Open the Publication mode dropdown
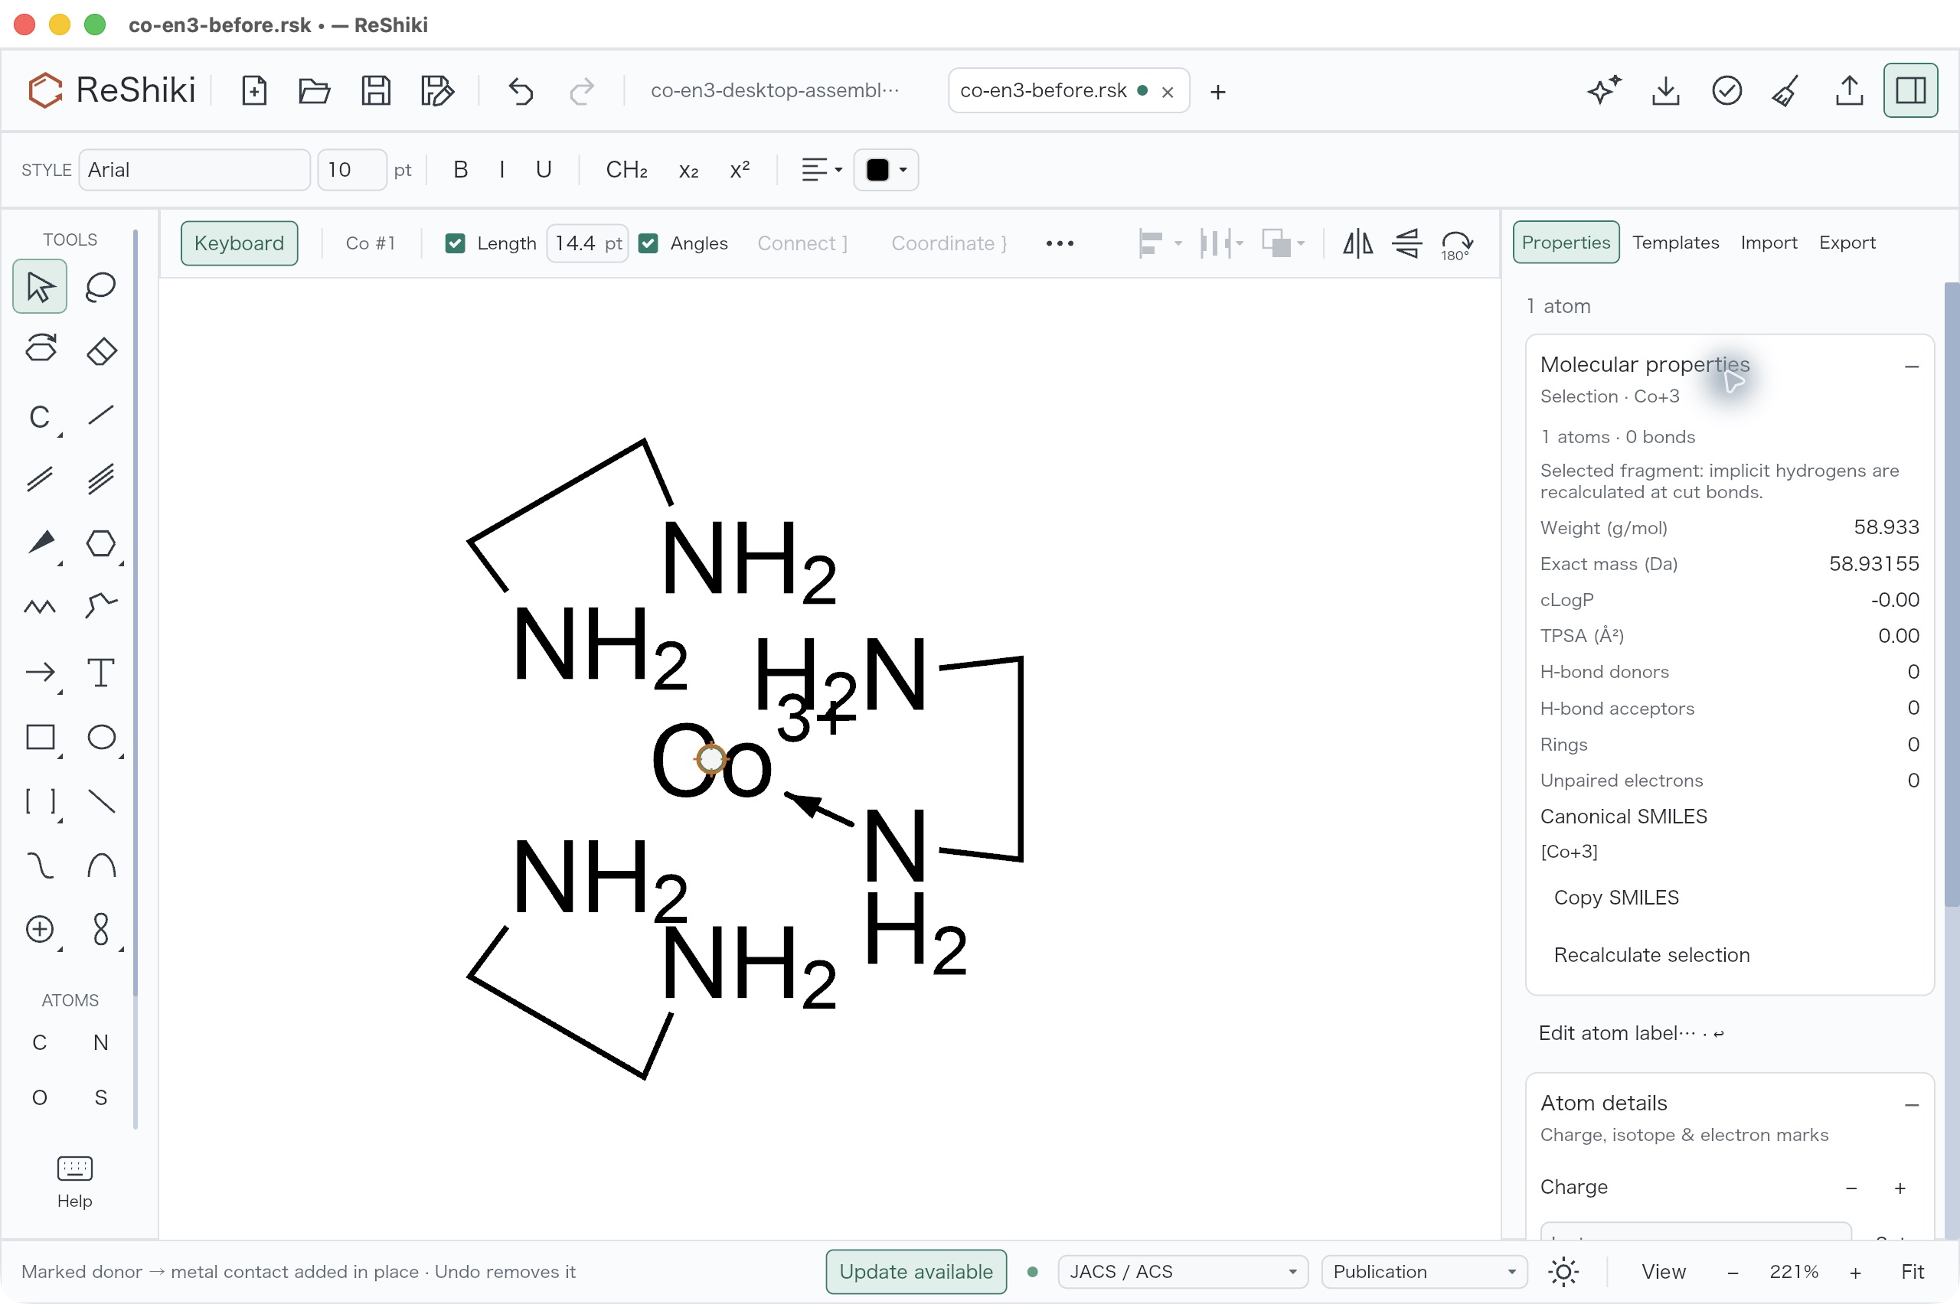Viewport: 1960px width, 1304px height. (1423, 1272)
